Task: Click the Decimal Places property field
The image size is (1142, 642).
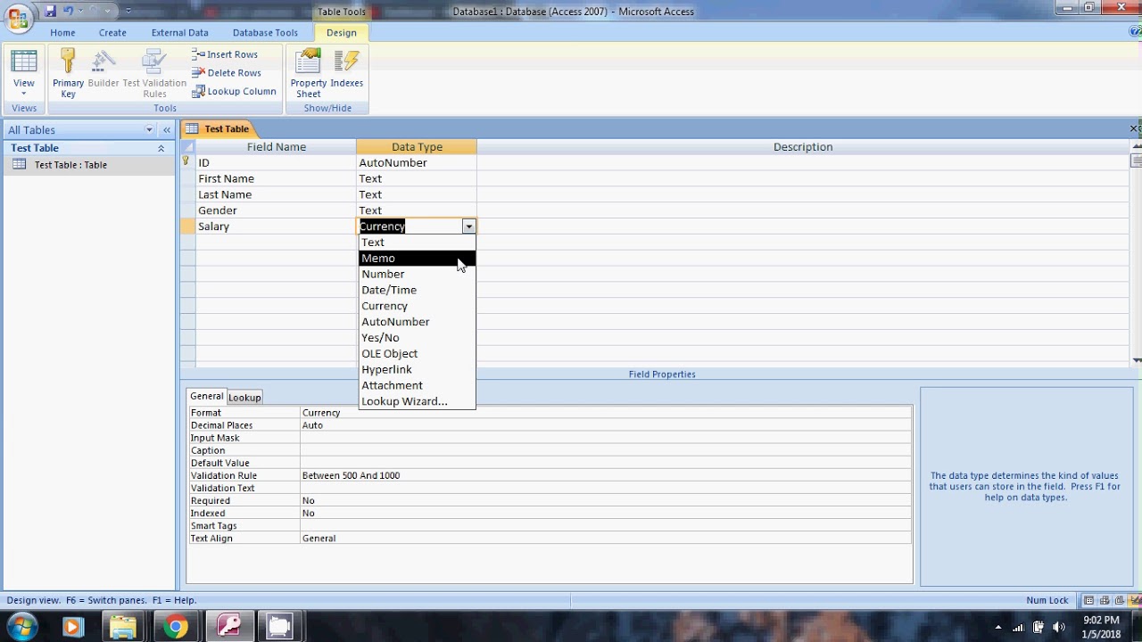Action: tap(606, 425)
